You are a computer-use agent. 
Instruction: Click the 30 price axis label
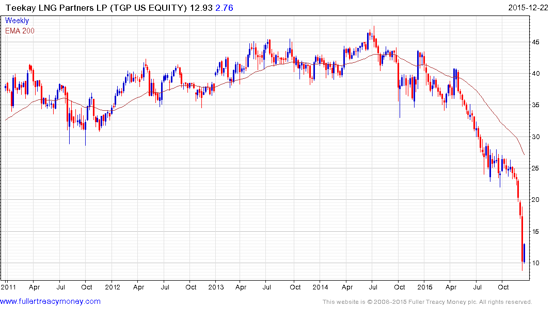click(535, 136)
